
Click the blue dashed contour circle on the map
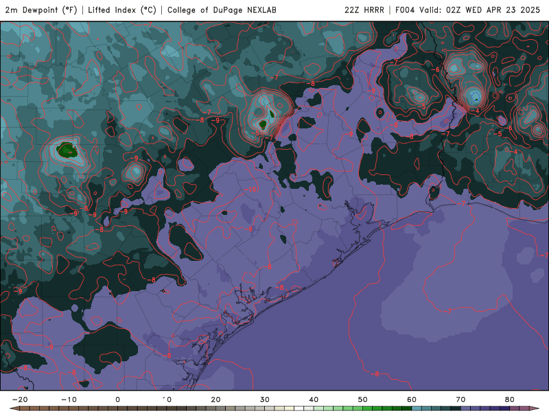coord(475,95)
